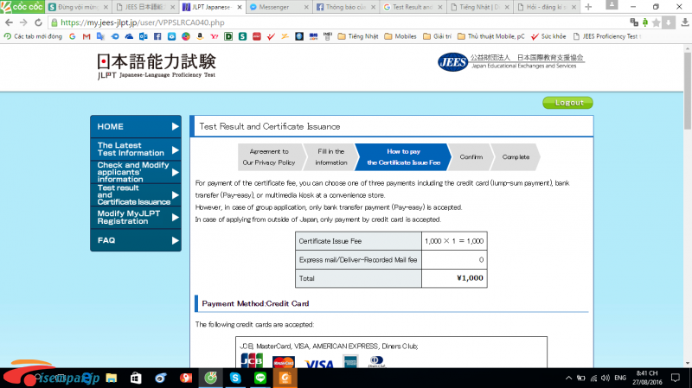Open the JEES Proficiency Test bookmark
Screen dimensions: 692x388
[606, 36]
